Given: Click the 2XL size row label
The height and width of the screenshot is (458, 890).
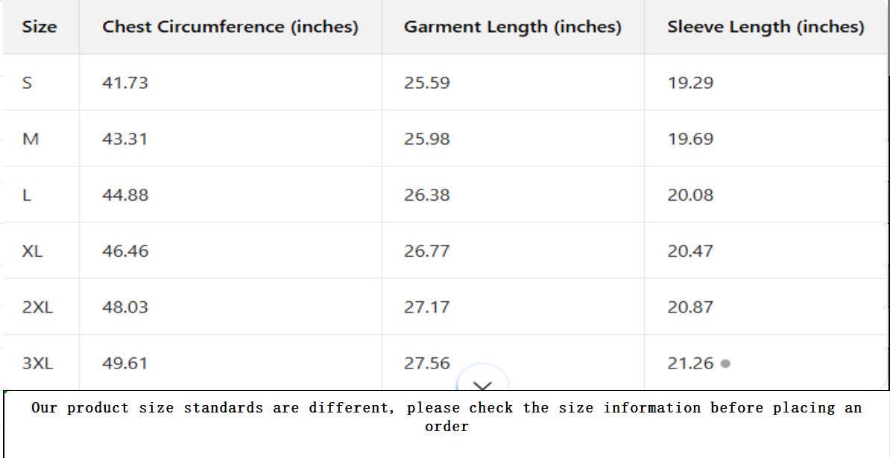Looking at the screenshot, I should pyautogui.click(x=37, y=307).
